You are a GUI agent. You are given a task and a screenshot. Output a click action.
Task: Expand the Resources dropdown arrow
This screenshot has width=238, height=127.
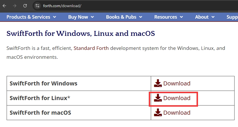pyautogui.click(x=182, y=17)
